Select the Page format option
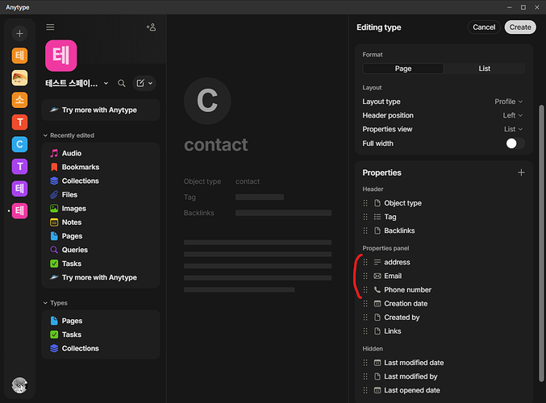546x403 pixels. [403, 69]
